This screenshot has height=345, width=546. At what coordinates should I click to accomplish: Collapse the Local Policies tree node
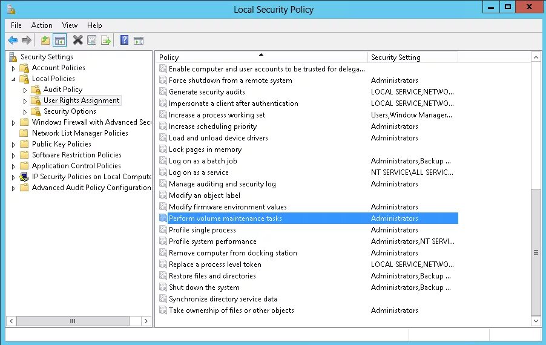pos(13,79)
